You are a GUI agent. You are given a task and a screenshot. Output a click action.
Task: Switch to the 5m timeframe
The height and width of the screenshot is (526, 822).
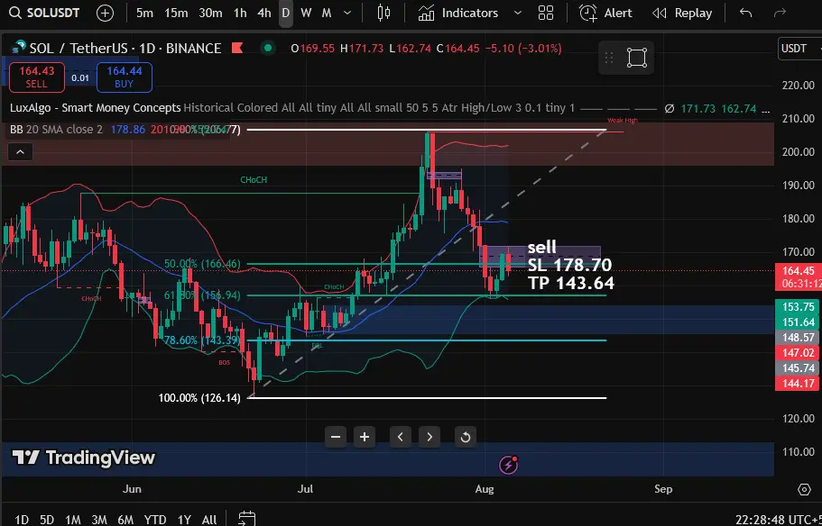[144, 14]
